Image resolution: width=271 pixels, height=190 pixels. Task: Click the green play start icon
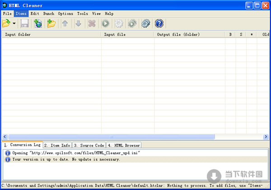point(105,24)
